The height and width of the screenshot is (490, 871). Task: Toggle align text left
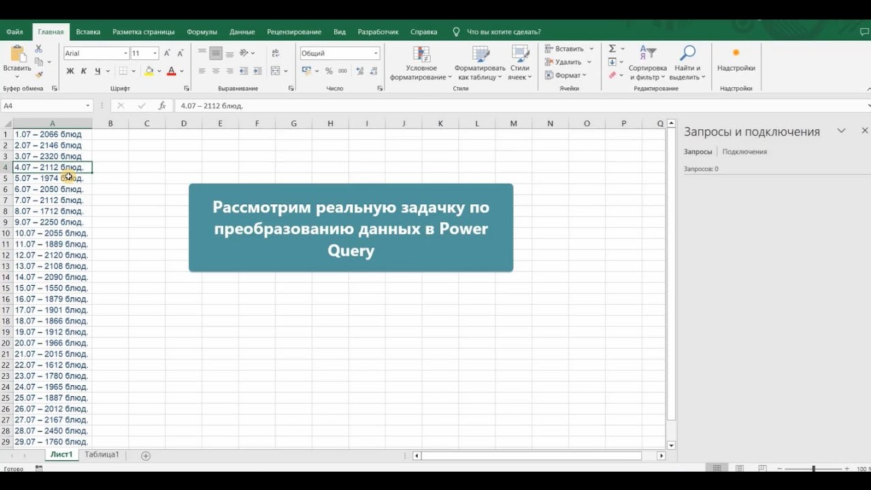pos(202,71)
